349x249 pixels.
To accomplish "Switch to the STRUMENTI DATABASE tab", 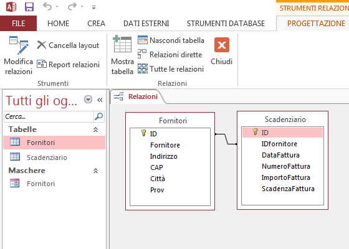I will click(226, 24).
